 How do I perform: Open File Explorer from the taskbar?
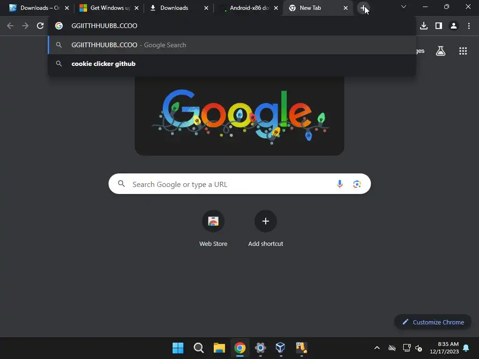219,348
